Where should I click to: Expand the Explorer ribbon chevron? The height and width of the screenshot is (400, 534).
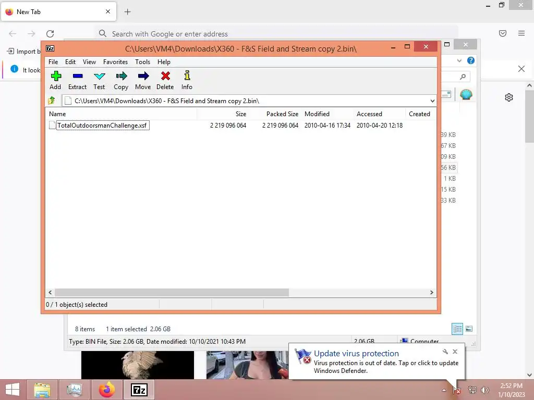coord(459,60)
